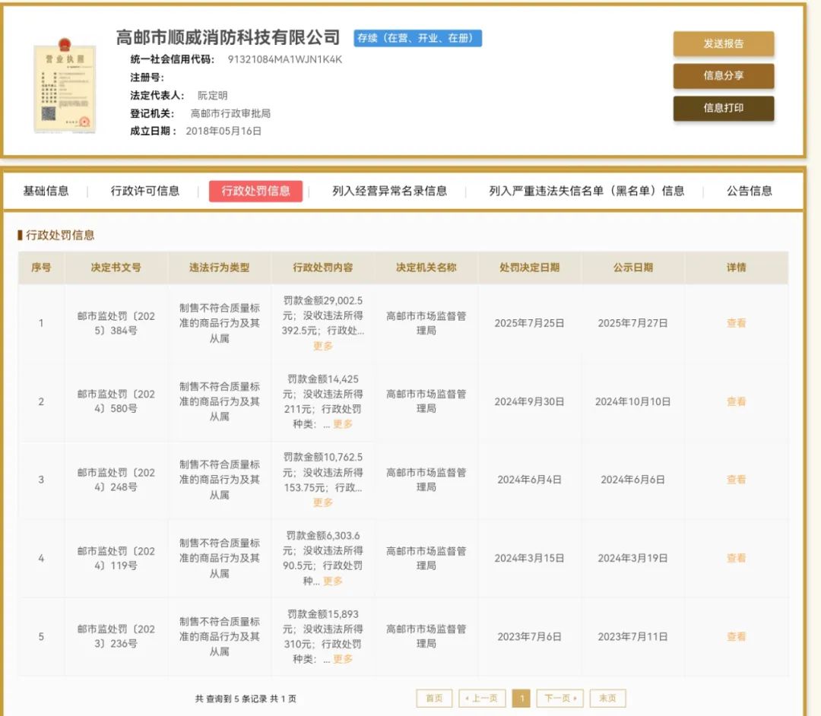Show 更多 for the 10,762.5 yuan penalty

[x=323, y=502]
